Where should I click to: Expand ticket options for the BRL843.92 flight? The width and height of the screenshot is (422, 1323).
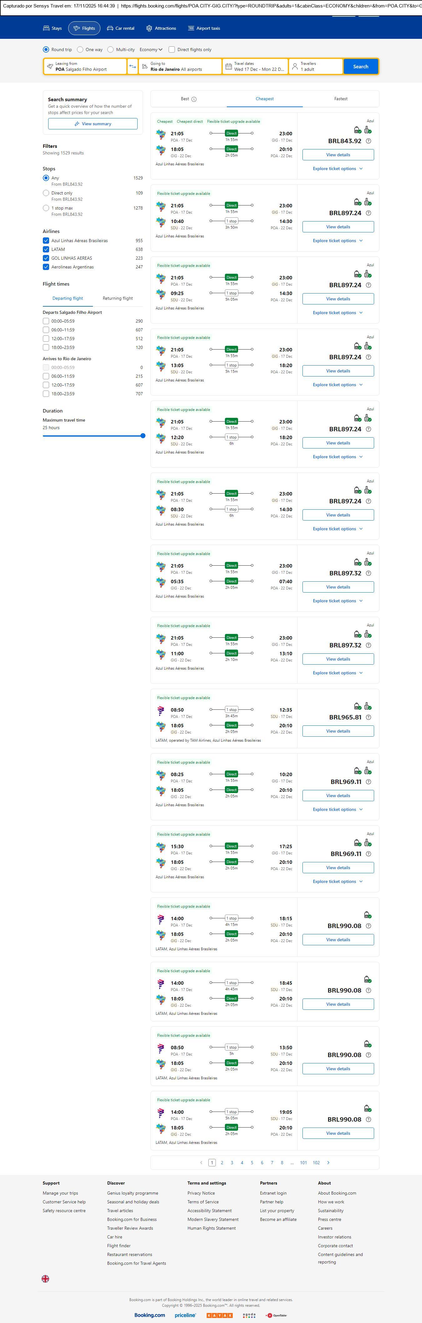(x=338, y=169)
